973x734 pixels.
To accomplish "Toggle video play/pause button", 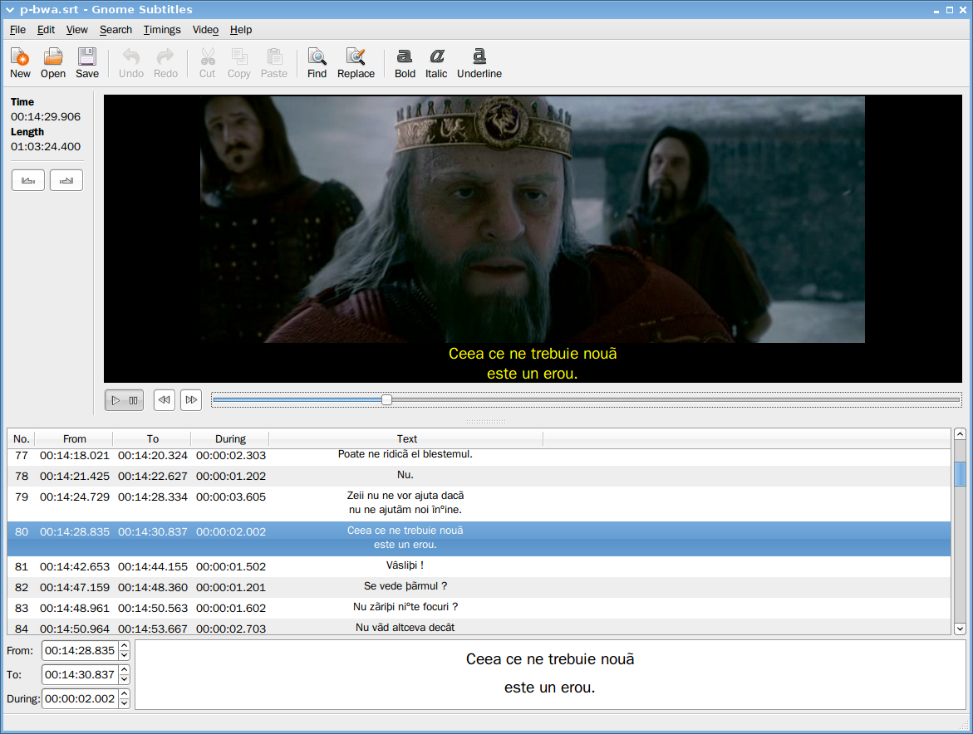I will 124,400.
